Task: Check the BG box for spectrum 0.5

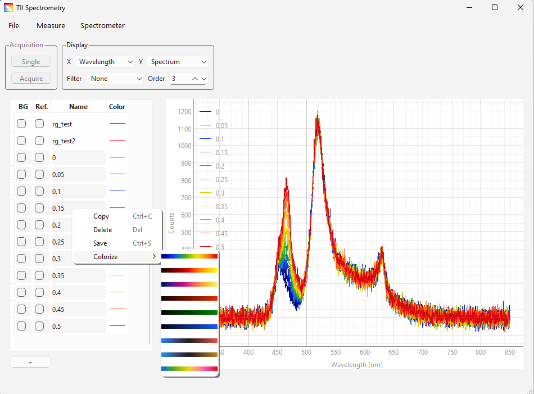Action: click(21, 326)
